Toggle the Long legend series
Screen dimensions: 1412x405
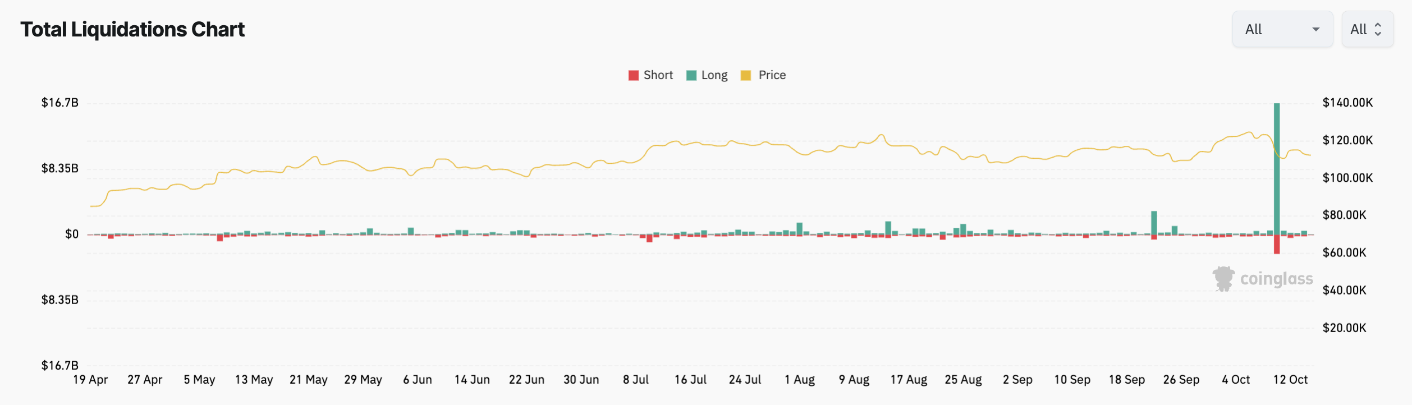pos(714,75)
